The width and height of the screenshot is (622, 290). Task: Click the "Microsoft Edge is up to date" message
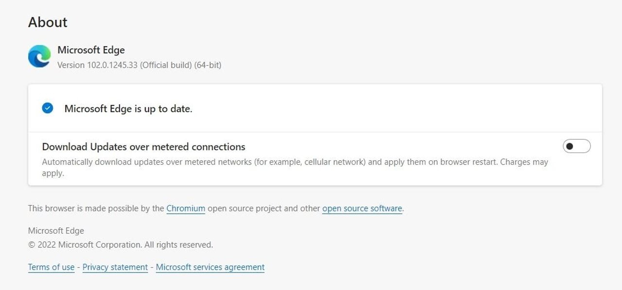click(x=128, y=109)
